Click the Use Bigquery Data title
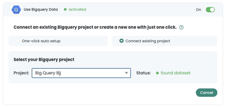The image size is (226, 108). (41, 9)
